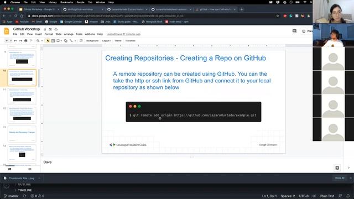Switch to grid view at panel bottom
This screenshot has width=354, height=199.
coord(30,169)
